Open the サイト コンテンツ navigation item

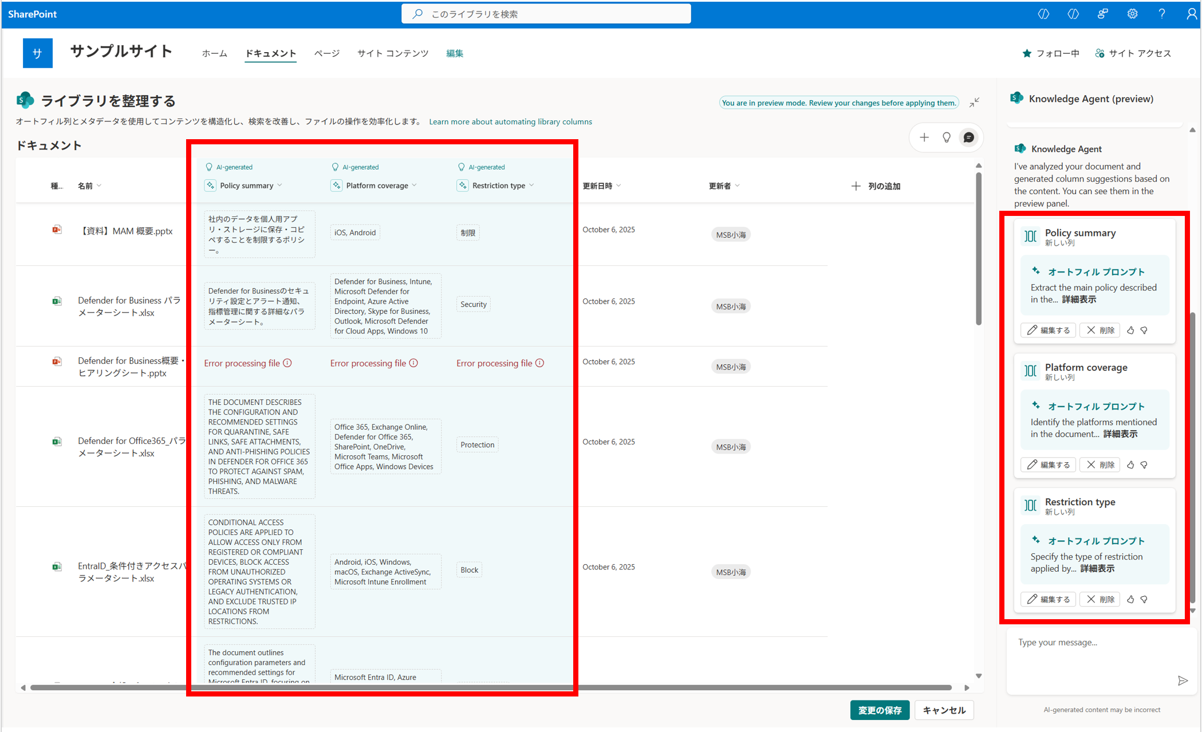tap(393, 53)
